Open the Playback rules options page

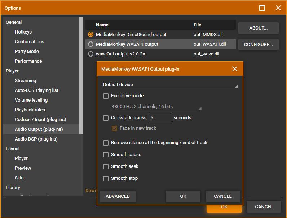pos(30,110)
